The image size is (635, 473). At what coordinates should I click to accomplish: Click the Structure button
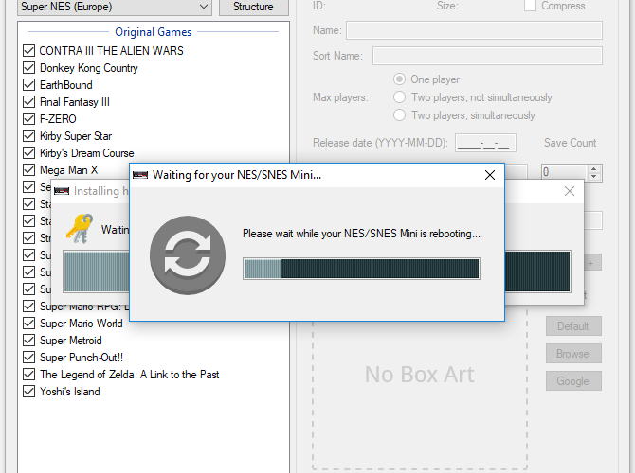point(253,7)
